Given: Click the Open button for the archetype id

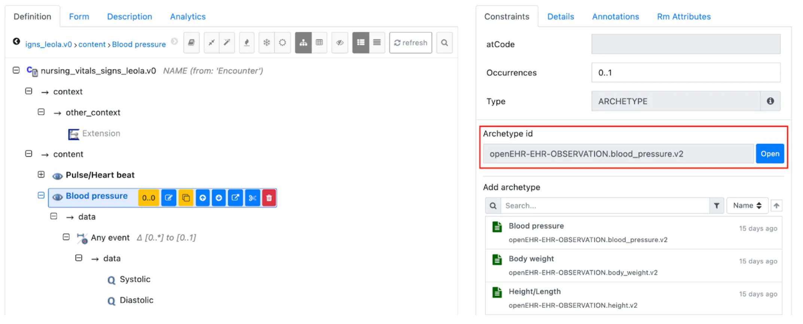Looking at the screenshot, I should coord(770,154).
